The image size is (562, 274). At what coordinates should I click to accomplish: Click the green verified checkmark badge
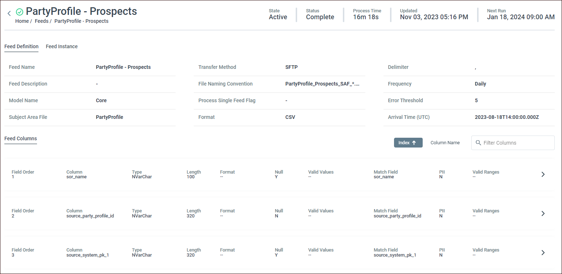(20, 11)
